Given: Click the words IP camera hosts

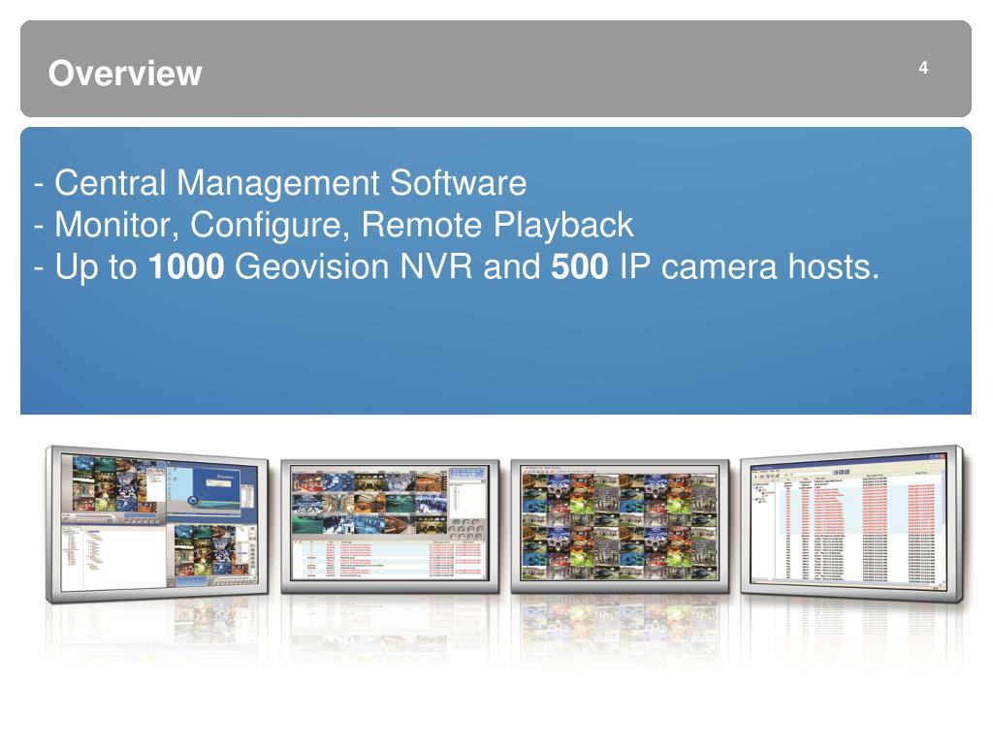Looking at the screenshot, I should pos(750,266).
